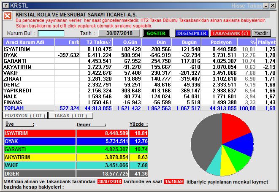The image size is (279, 192).
Task: Click the AKYATIRIM row name in table
Action: coord(17,67)
